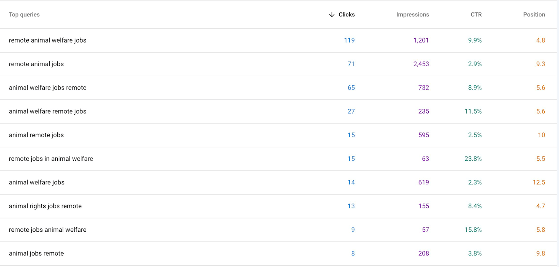Open 'remote jobs animal welfare' query row
The image size is (559, 267).
point(278,230)
